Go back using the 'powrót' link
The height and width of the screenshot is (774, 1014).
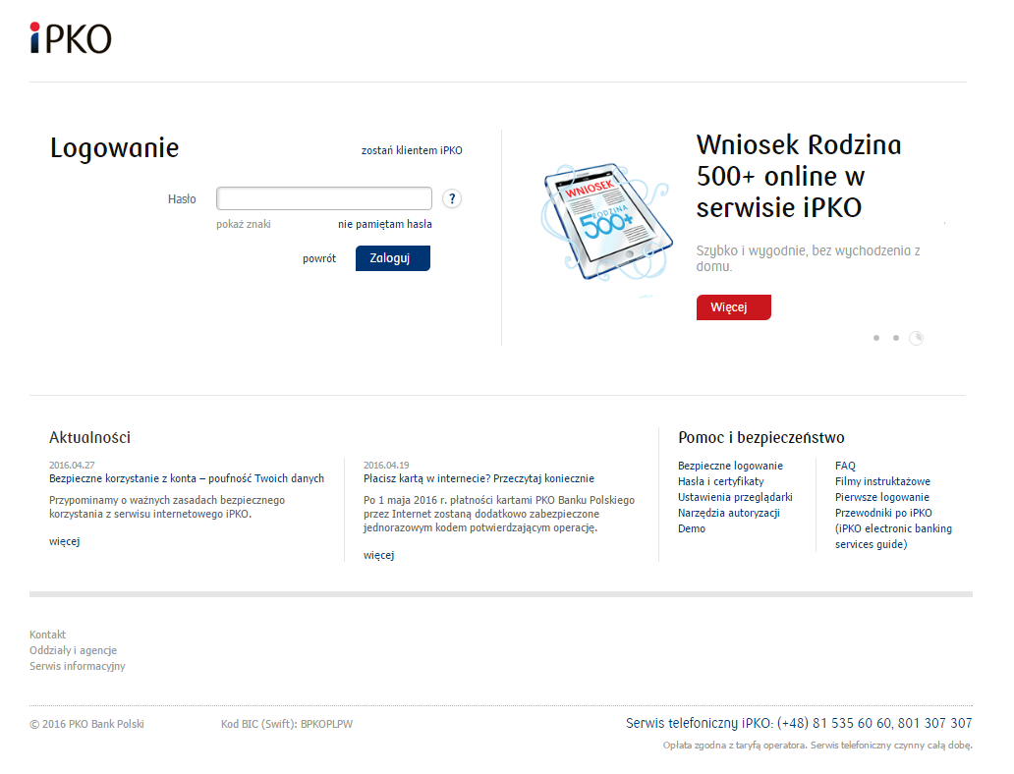pos(318,258)
